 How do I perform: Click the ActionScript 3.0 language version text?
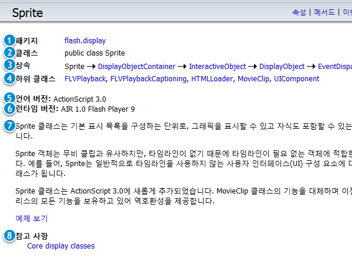pyautogui.click(x=80, y=99)
